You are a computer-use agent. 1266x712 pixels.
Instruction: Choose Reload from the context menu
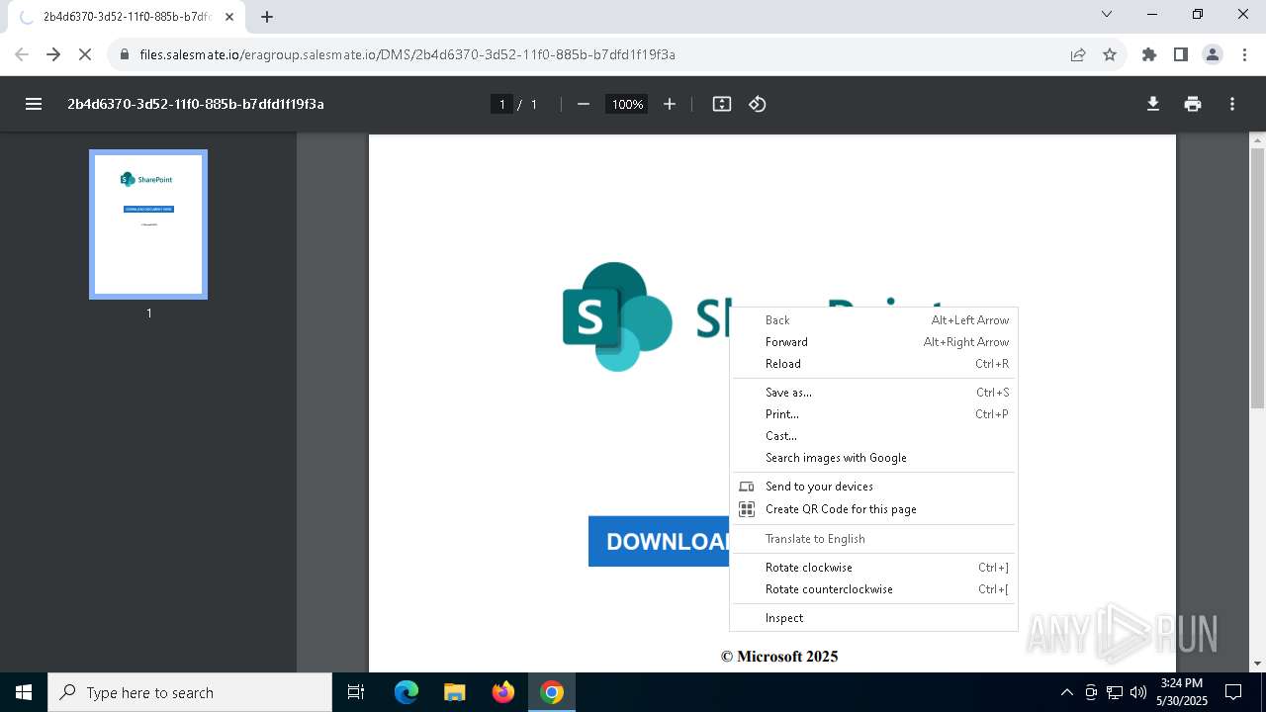[873, 364]
